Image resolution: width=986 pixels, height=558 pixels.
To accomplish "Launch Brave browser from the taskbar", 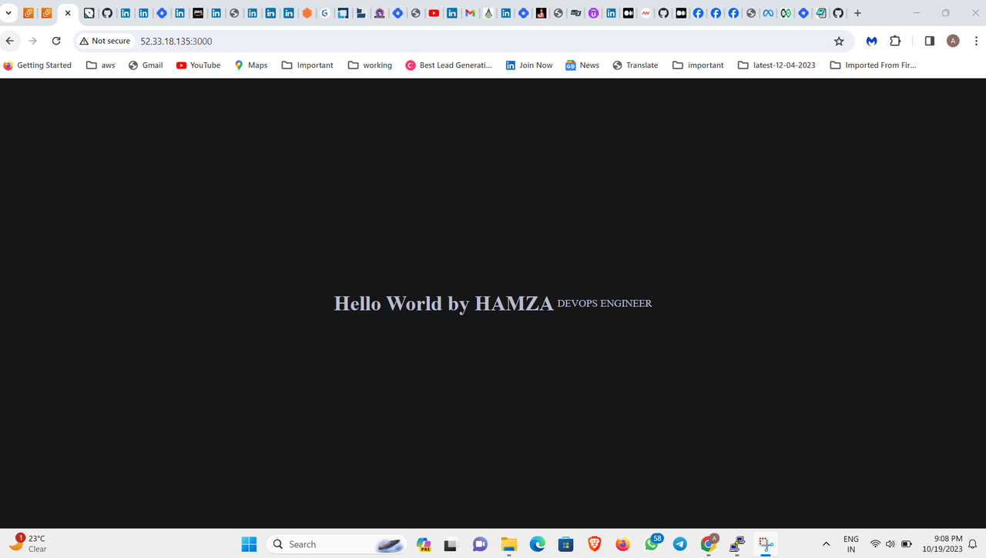I will coord(594,544).
